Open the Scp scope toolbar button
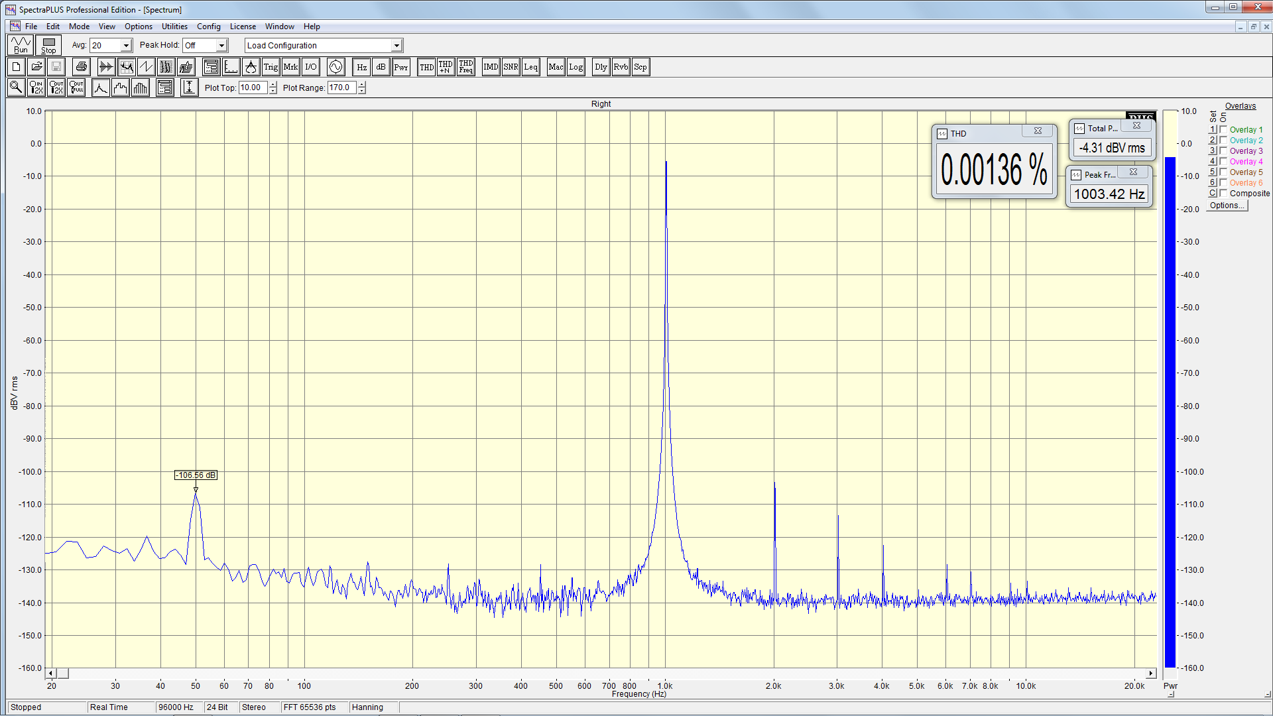The image size is (1273, 716). (640, 67)
